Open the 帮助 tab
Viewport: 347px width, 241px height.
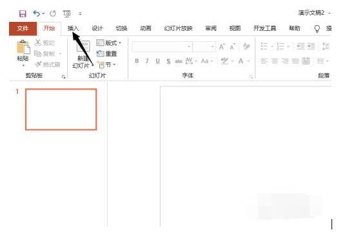[295, 28]
